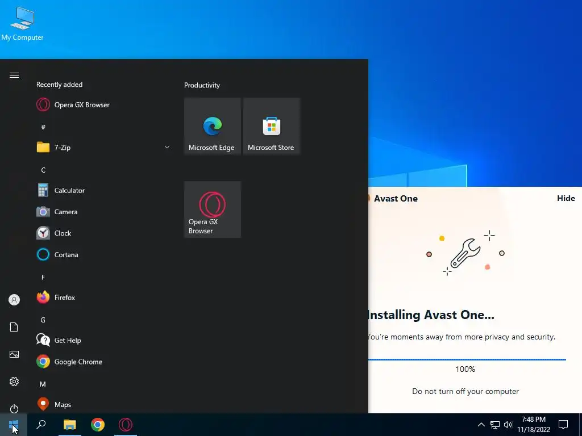582x436 pixels.
Task: Jump to the # letter section header
Action: click(43, 127)
